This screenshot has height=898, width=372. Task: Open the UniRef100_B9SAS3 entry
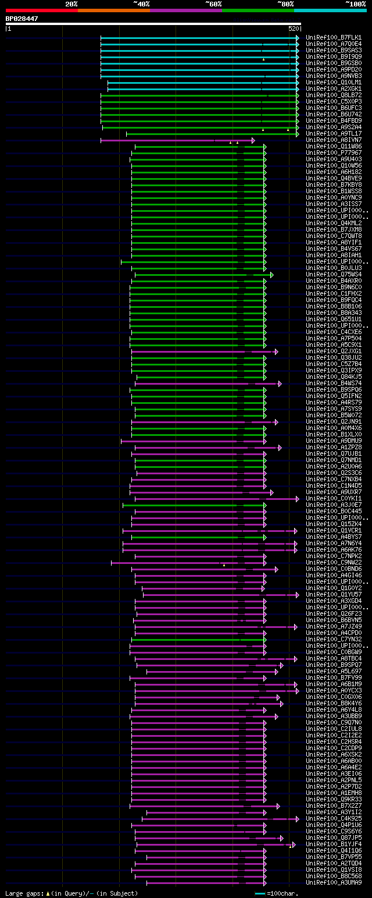(x=334, y=50)
